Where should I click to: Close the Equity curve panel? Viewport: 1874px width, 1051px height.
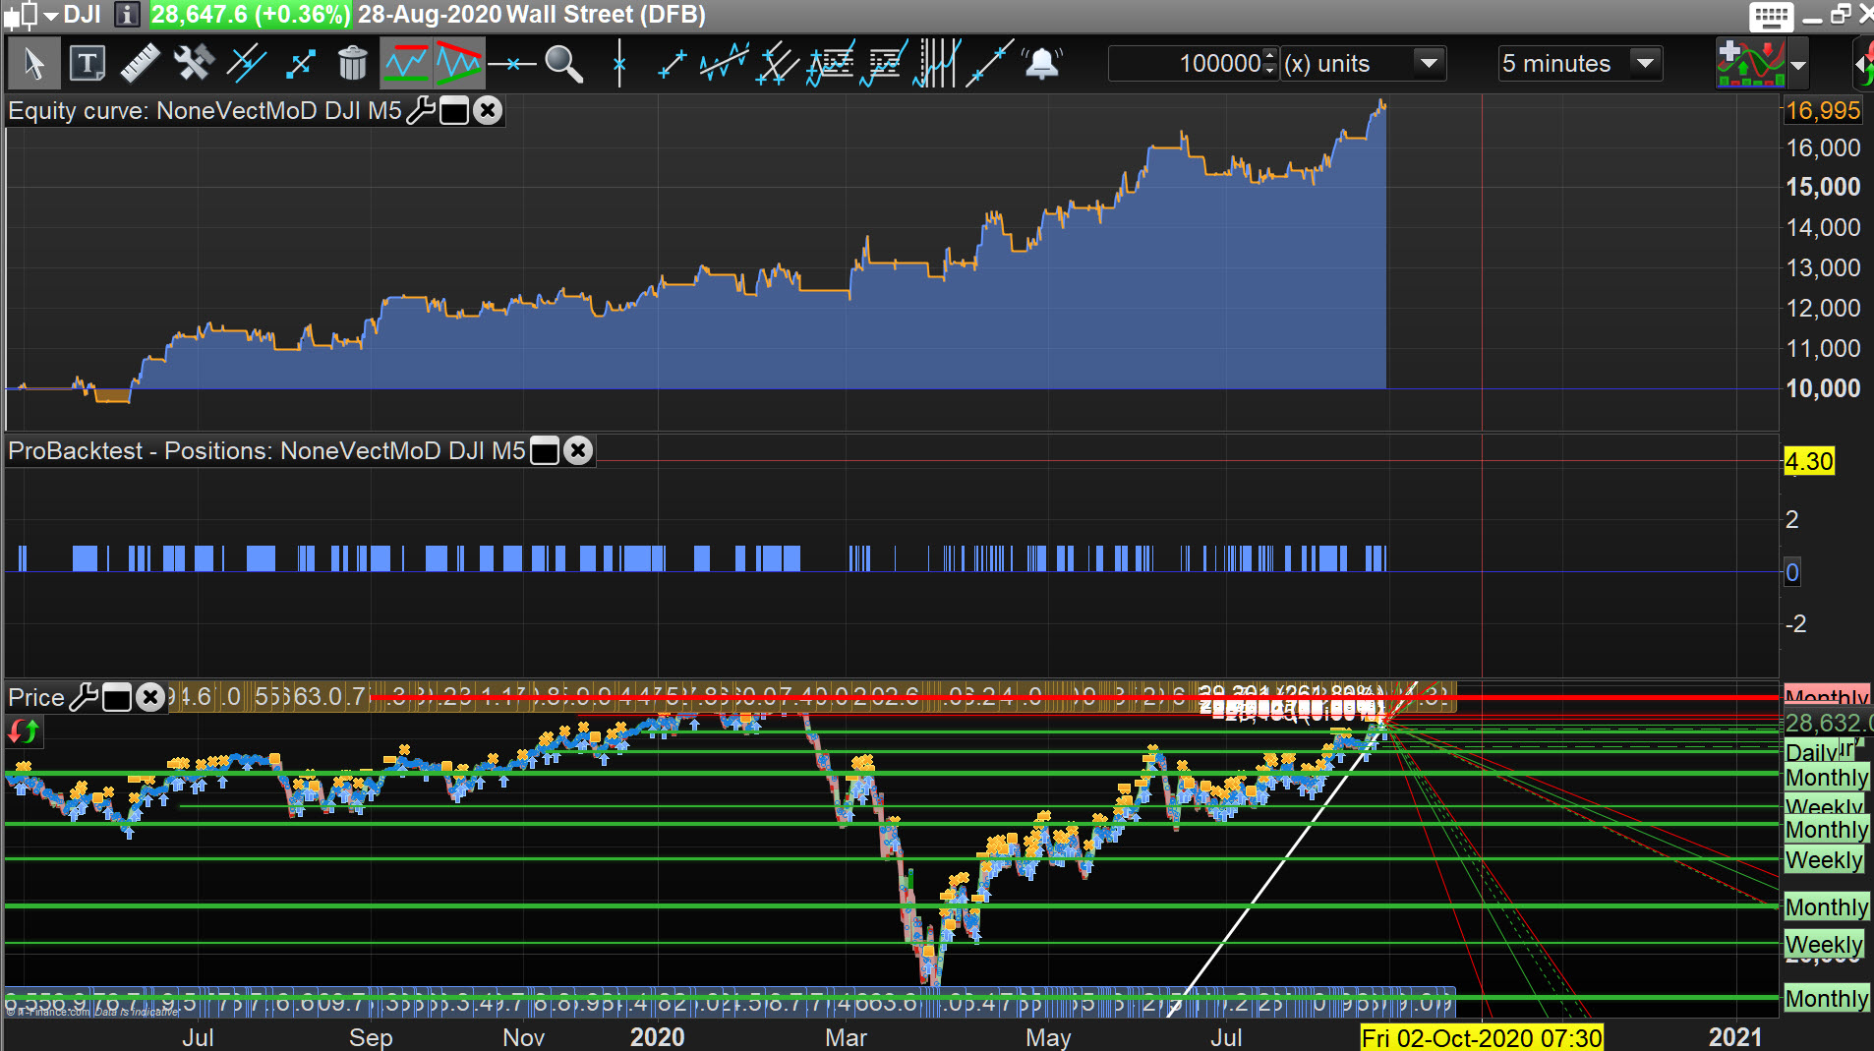point(488,110)
